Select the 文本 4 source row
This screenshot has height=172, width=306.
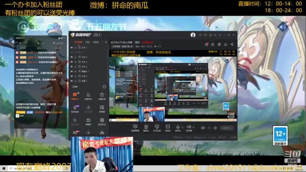click(x=88, y=57)
